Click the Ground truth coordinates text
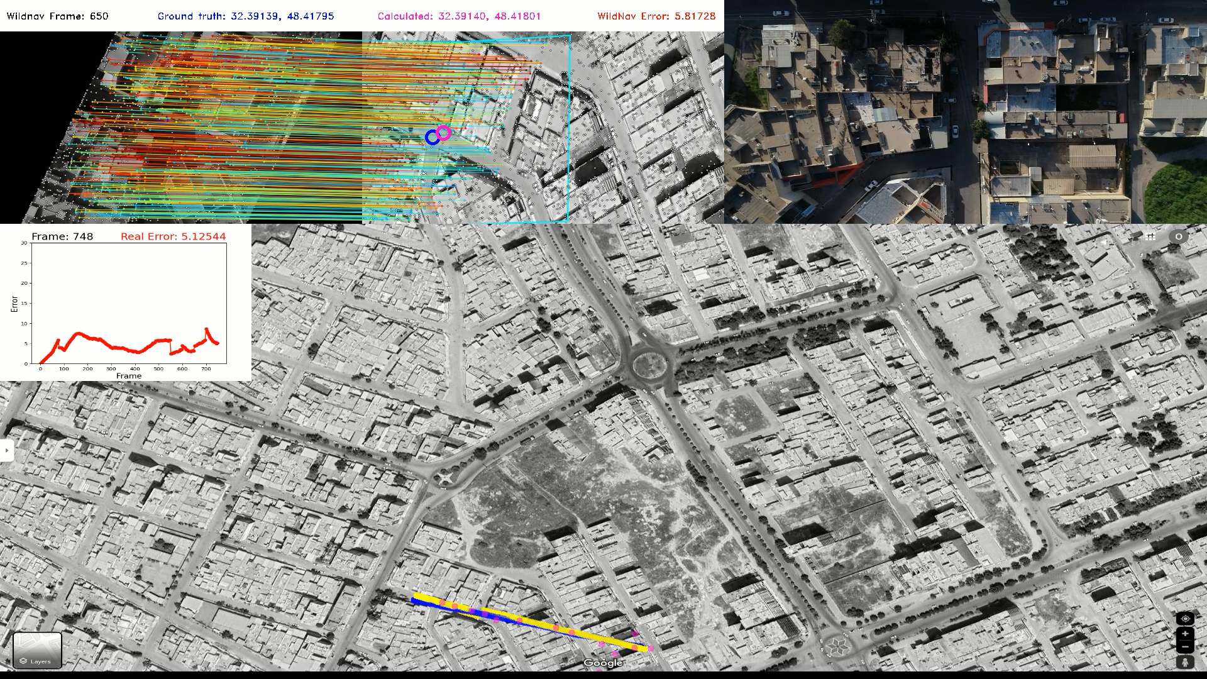This screenshot has width=1207, height=679. click(246, 16)
